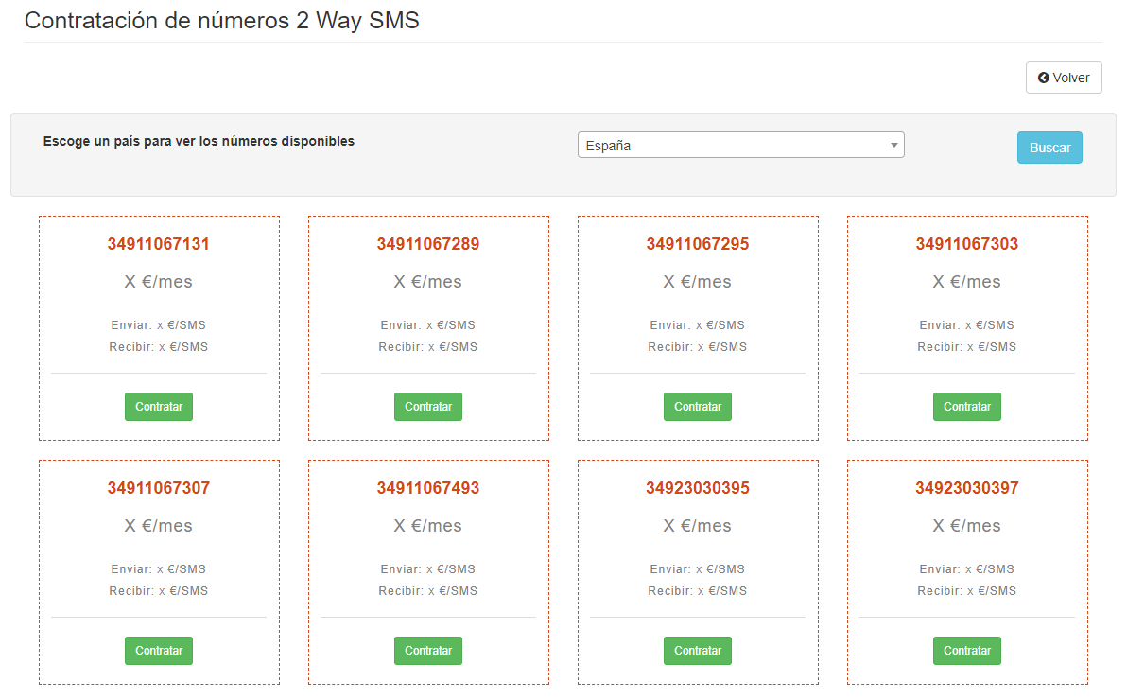Contratar number 34923030395
Image resolution: width=1127 pixels, height=699 pixels.
click(x=698, y=651)
